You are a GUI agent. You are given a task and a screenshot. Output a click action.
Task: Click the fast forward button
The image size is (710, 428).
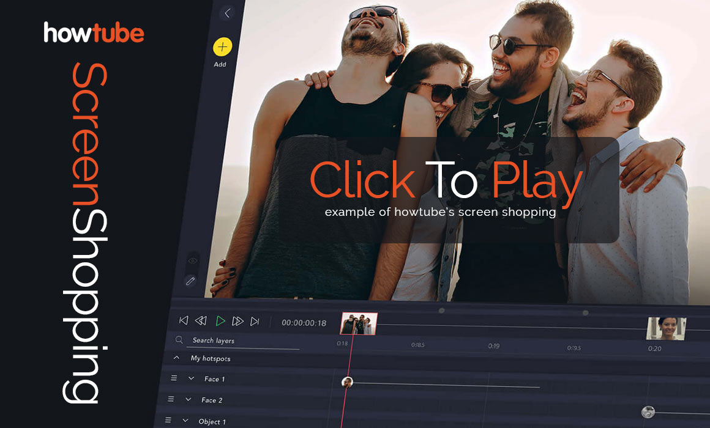238,321
